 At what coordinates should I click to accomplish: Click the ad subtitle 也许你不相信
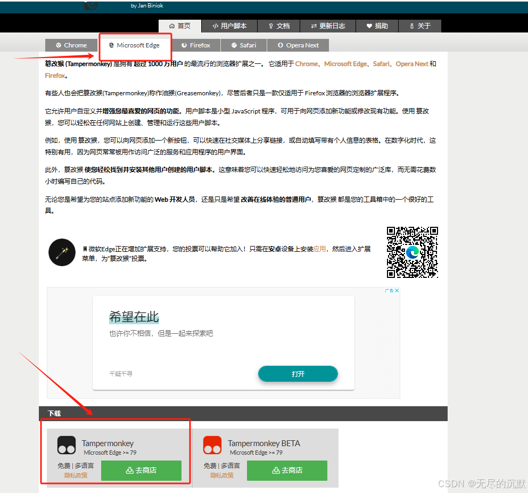point(161,333)
